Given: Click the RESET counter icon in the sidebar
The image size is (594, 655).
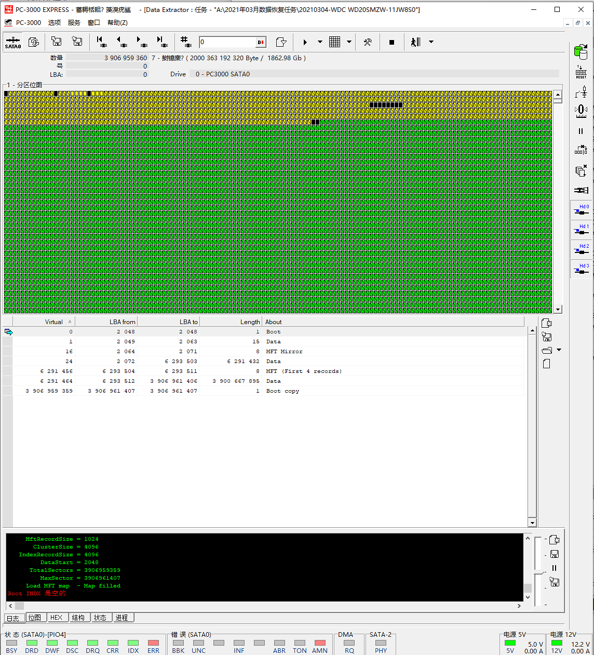Looking at the screenshot, I should [581, 72].
